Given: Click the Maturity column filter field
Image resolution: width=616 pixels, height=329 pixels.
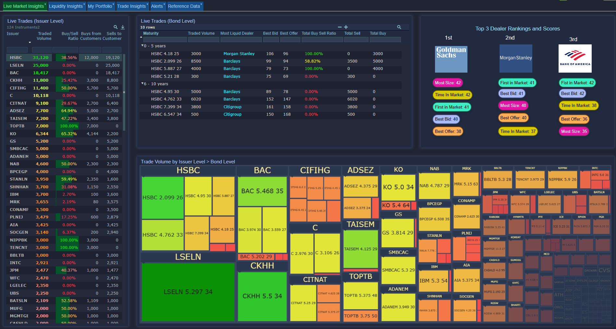Looking at the screenshot, I should (x=165, y=40).
